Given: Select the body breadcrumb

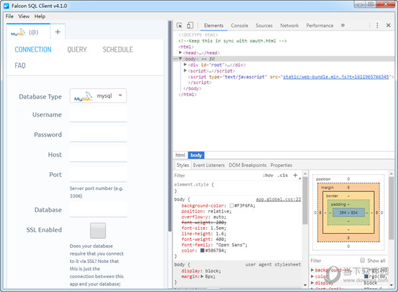Looking at the screenshot, I should tap(196, 155).
